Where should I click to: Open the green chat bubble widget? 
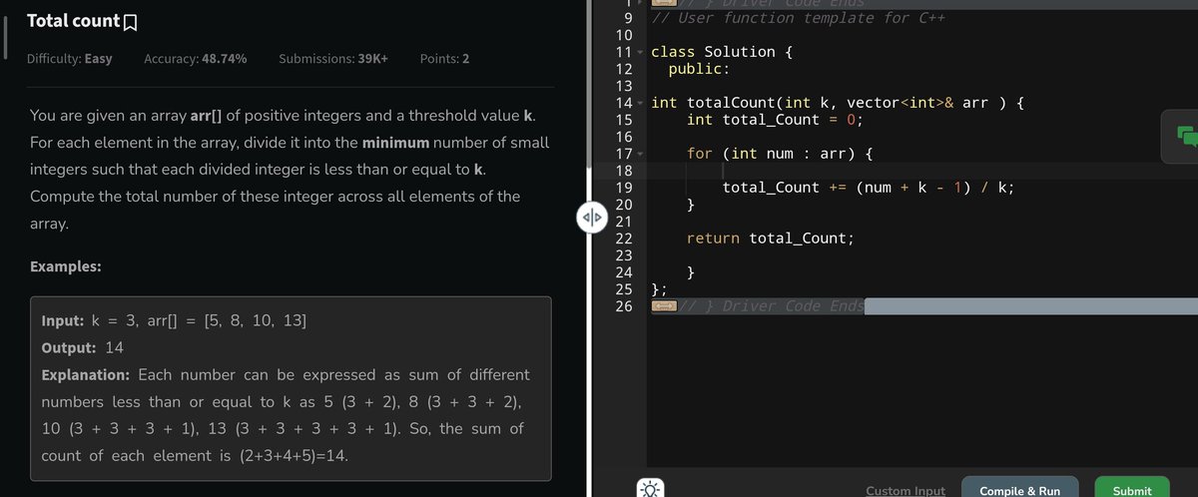[x=1185, y=137]
